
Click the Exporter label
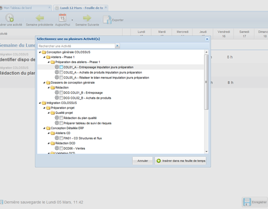(x=118, y=20)
